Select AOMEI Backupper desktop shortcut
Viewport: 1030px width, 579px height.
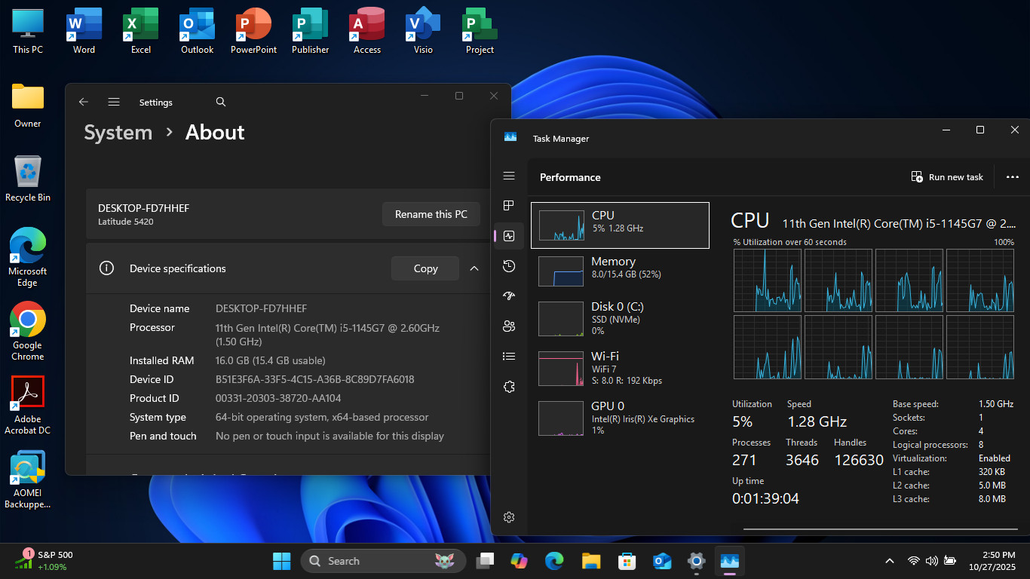28,479
